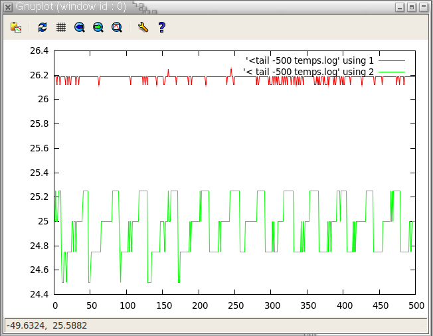Click x-axis label 350
This screenshot has height=336, width=433.
pyautogui.click(x=308, y=305)
